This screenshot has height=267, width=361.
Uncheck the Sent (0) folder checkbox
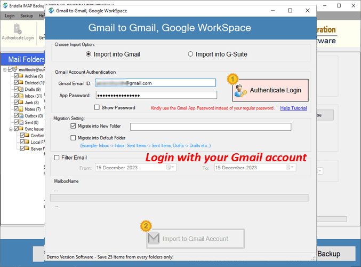[16, 122]
